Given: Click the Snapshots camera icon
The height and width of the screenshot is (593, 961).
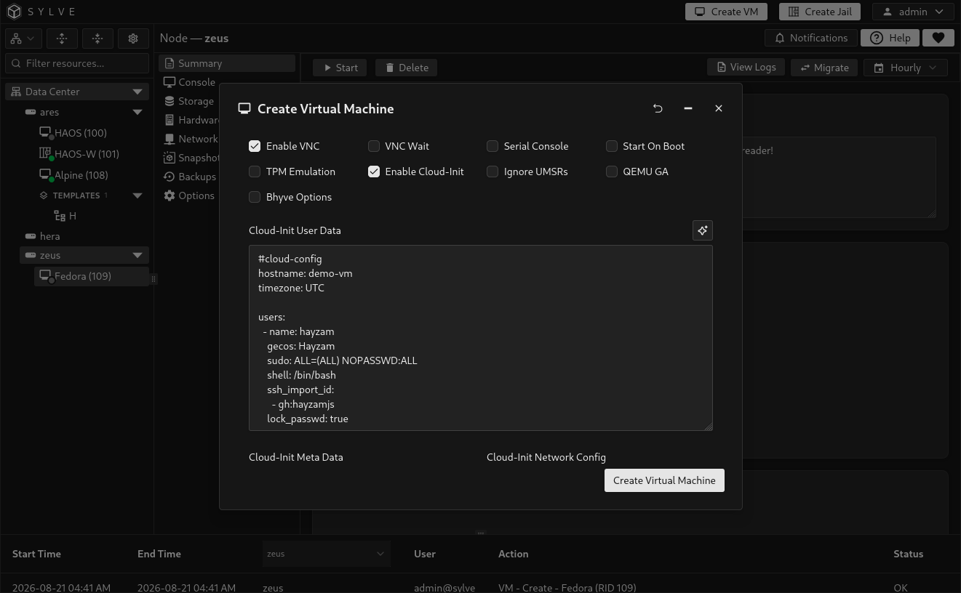Looking at the screenshot, I should click(x=170, y=158).
